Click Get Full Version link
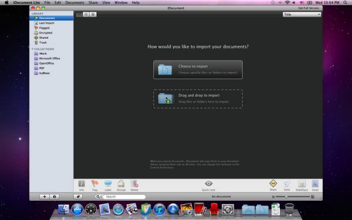The height and width of the screenshot is (220, 352). (x=309, y=8)
